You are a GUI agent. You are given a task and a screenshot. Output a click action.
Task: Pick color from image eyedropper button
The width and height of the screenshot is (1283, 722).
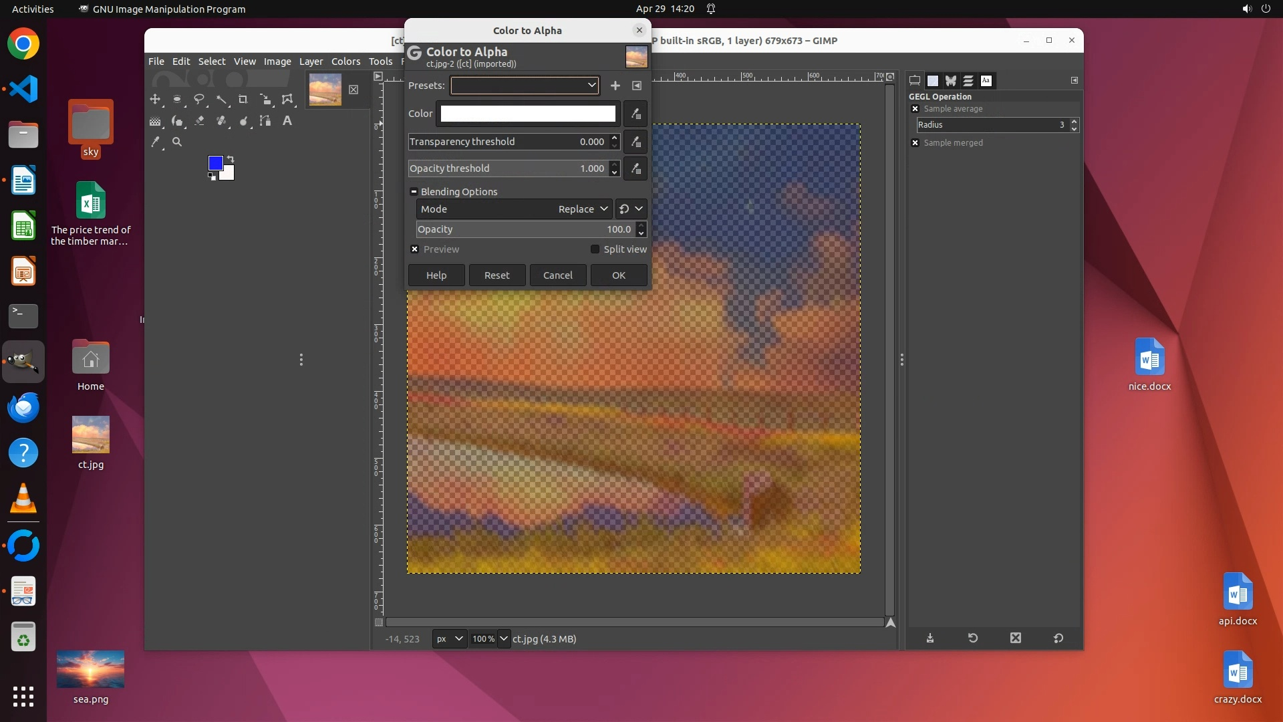(x=635, y=114)
